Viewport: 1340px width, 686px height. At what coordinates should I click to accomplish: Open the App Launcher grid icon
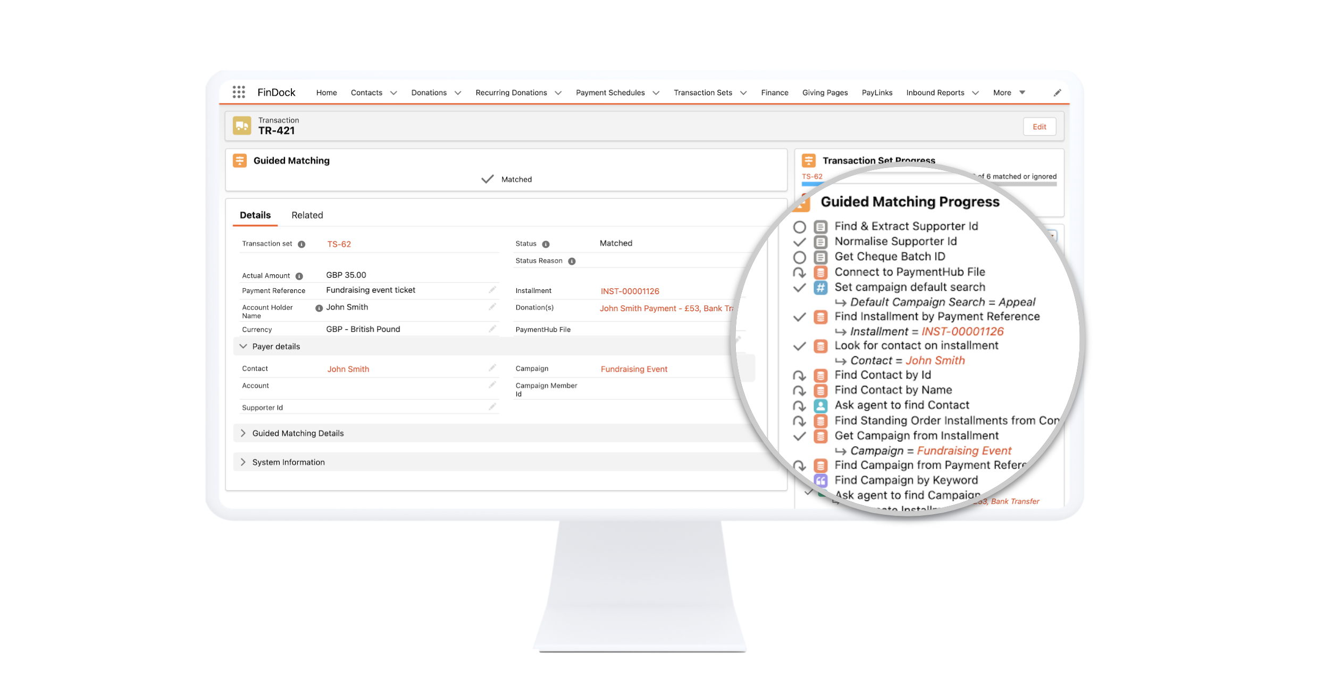[x=239, y=92]
